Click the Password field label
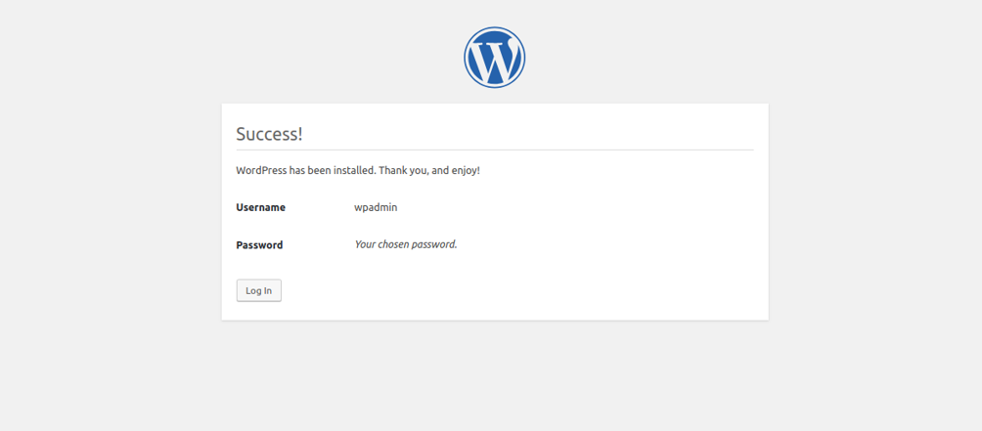982x431 pixels. click(259, 244)
